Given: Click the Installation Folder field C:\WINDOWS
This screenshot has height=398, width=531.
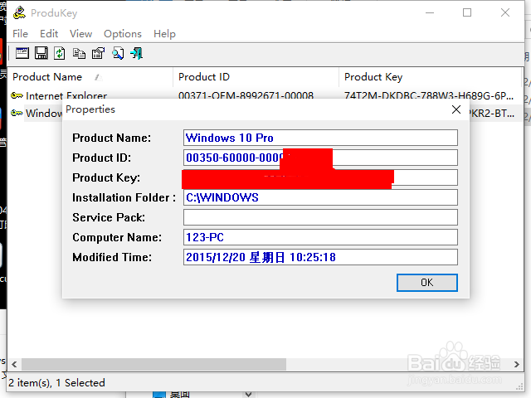Looking at the screenshot, I should [x=320, y=197].
